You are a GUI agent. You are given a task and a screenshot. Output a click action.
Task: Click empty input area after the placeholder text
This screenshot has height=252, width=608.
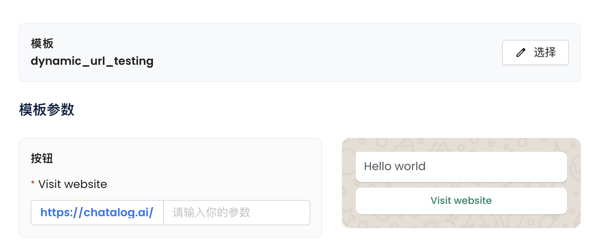point(283,213)
